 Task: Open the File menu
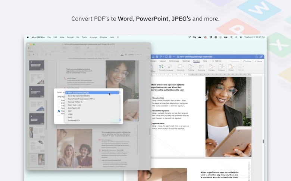(49, 37)
